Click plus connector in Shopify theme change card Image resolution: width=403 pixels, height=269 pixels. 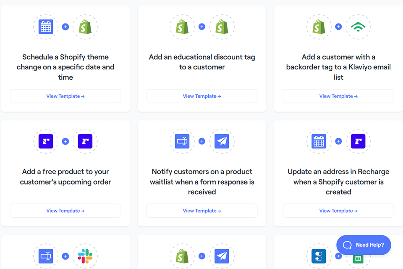tap(65, 26)
